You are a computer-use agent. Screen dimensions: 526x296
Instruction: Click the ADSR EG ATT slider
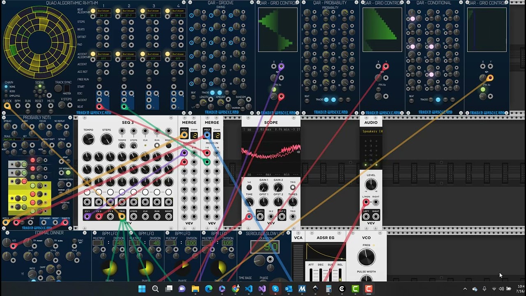point(312,275)
